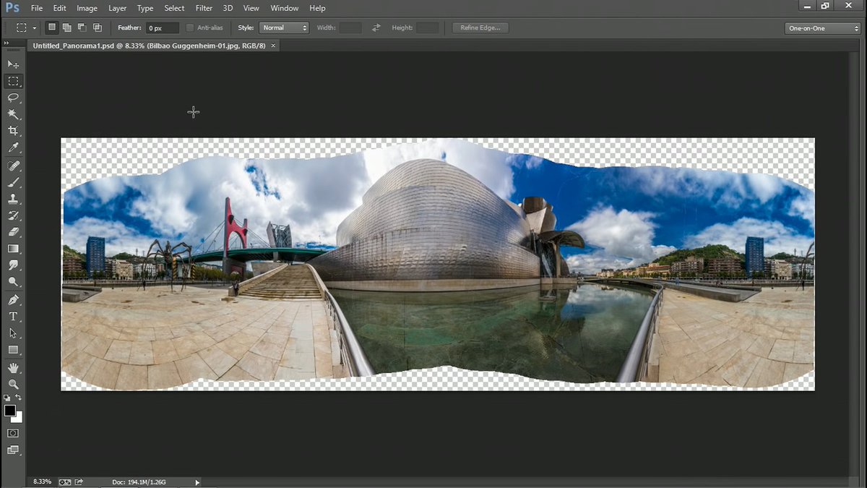Select the Gradient tool
Image resolution: width=867 pixels, height=488 pixels.
coord(13,249)
